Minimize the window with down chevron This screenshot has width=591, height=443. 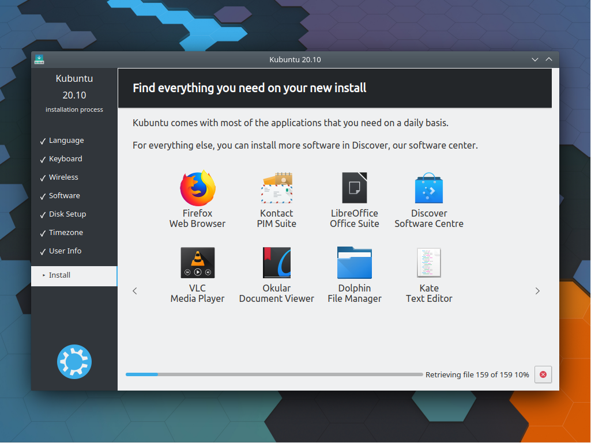click(535, 59)
